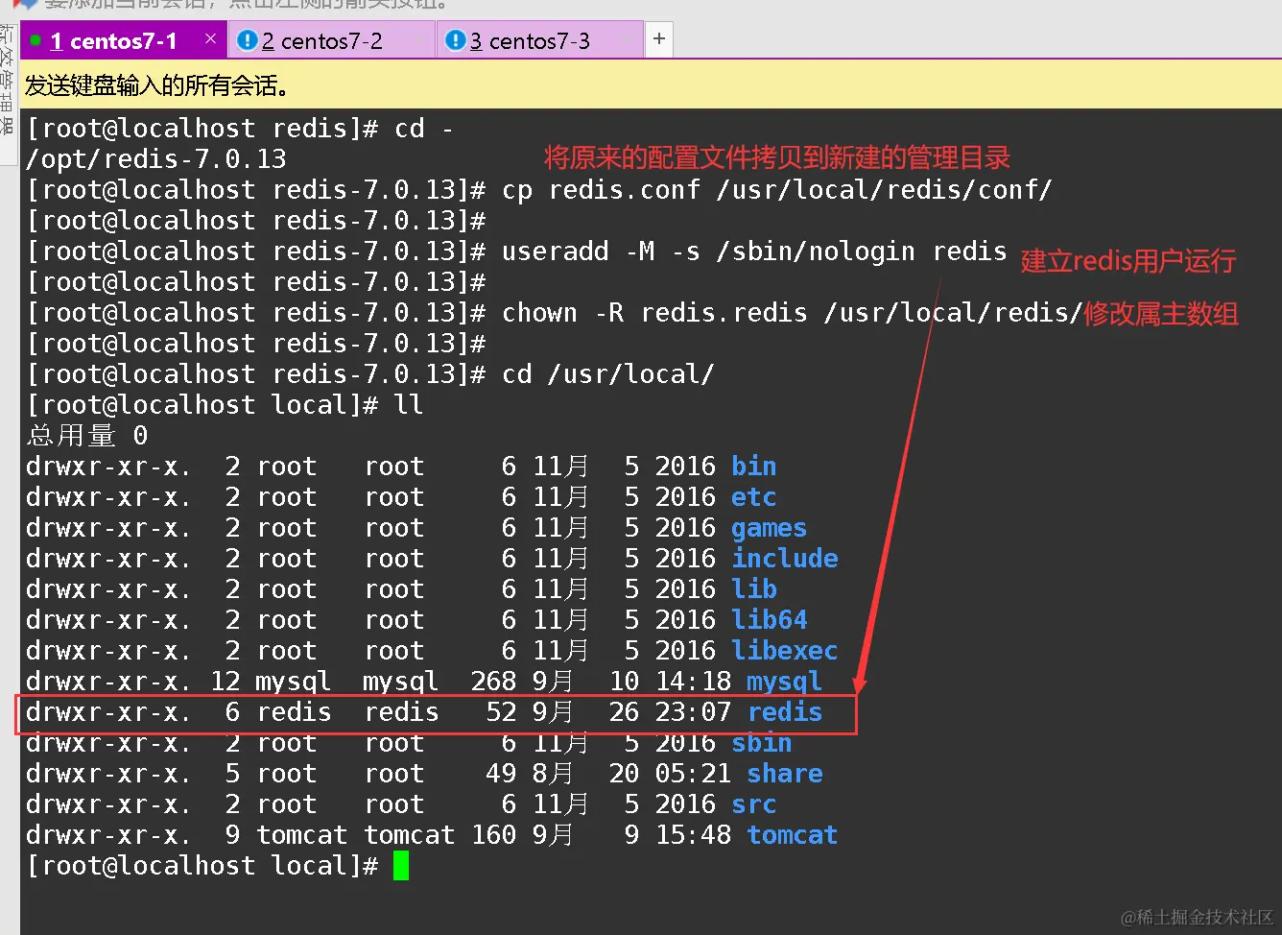1282x935 pixels.
Task: Open a new session tab with plus button
Action: 659,39
